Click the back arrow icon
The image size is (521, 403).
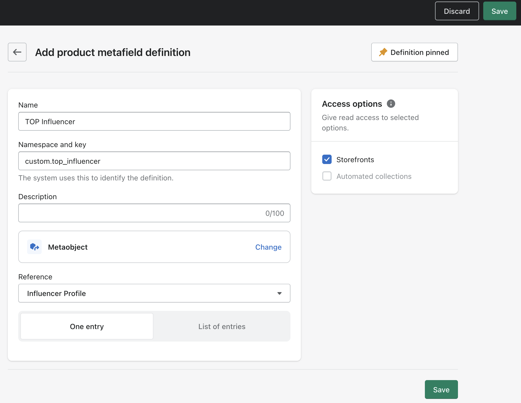tap(17, 52)
